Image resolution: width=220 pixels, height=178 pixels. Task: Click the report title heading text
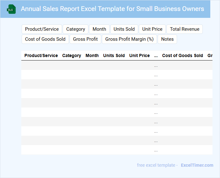point(113,9)
